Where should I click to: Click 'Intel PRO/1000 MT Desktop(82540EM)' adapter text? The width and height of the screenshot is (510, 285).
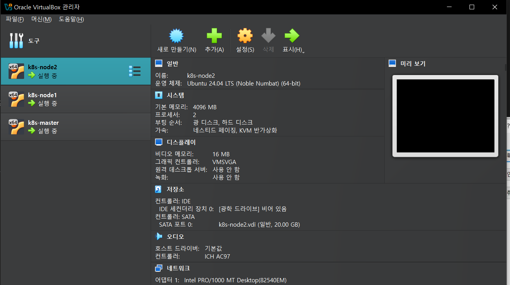236,280
